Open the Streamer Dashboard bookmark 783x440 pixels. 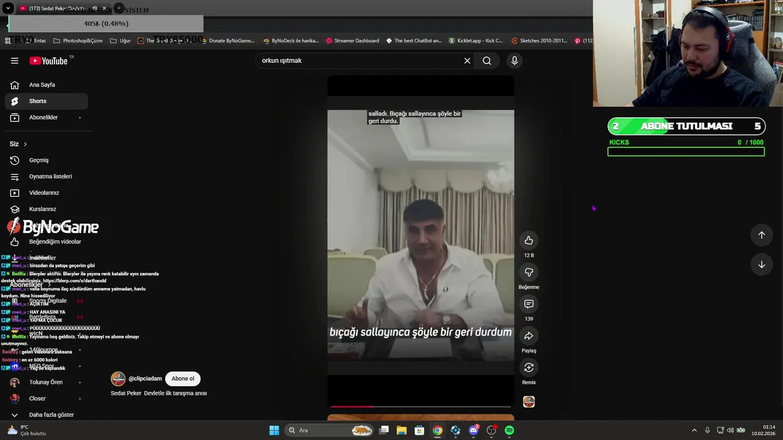[x=352, y=41]
